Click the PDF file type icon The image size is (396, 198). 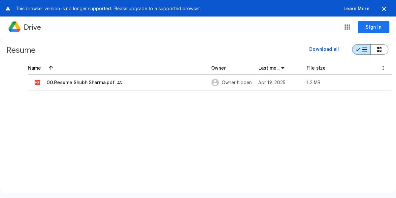[x=37, y=82]
